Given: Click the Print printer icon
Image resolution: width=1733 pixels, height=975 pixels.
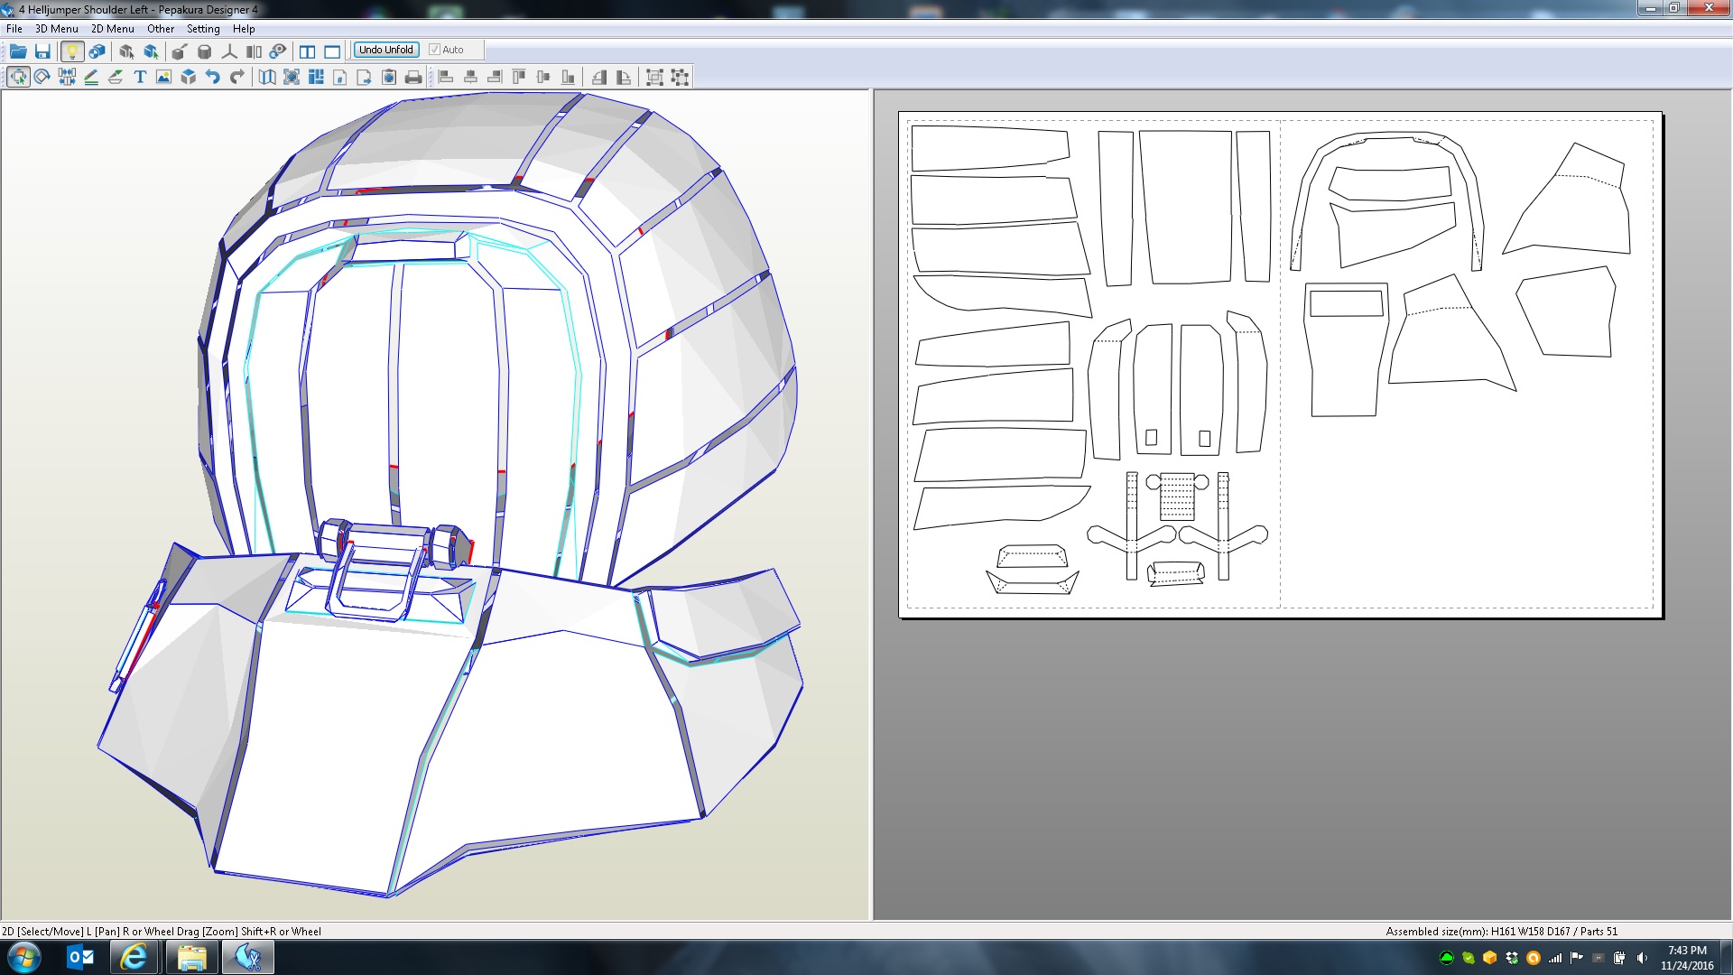Looking at the screenshot, I should 413,78.
